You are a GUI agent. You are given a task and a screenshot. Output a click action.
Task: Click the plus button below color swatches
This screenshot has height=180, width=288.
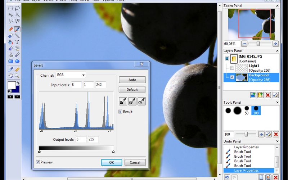coord(10,97)
